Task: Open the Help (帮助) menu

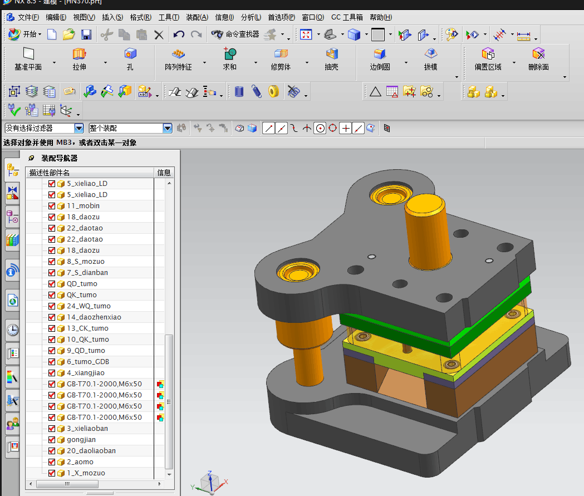Action: [x=381, y=17]
